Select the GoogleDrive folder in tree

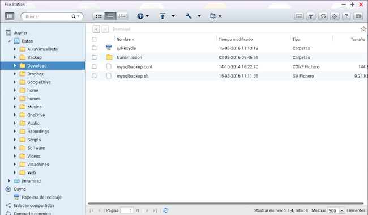pos(39,82)
